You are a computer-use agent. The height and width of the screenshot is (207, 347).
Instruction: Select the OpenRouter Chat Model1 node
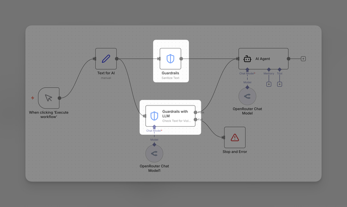click(154, 154)
